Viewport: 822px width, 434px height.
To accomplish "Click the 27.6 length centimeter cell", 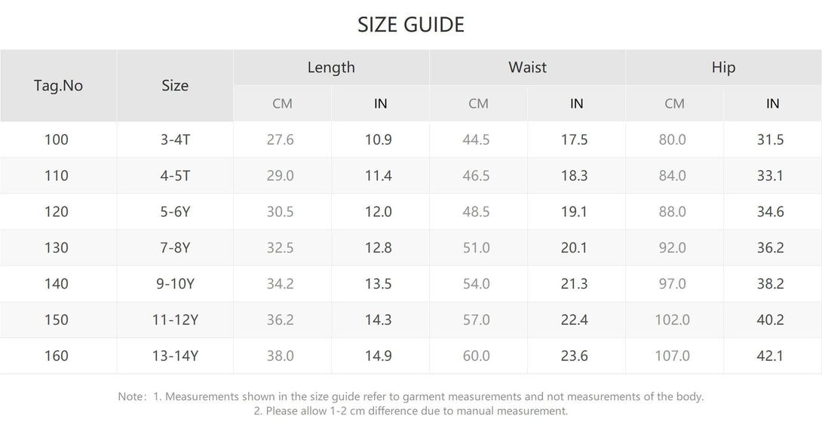I will pyautogui.click(x=281, y=139).
